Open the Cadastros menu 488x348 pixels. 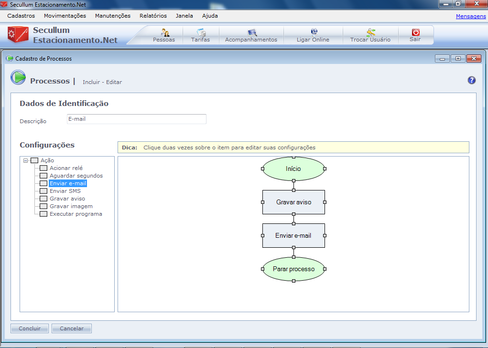21,16
